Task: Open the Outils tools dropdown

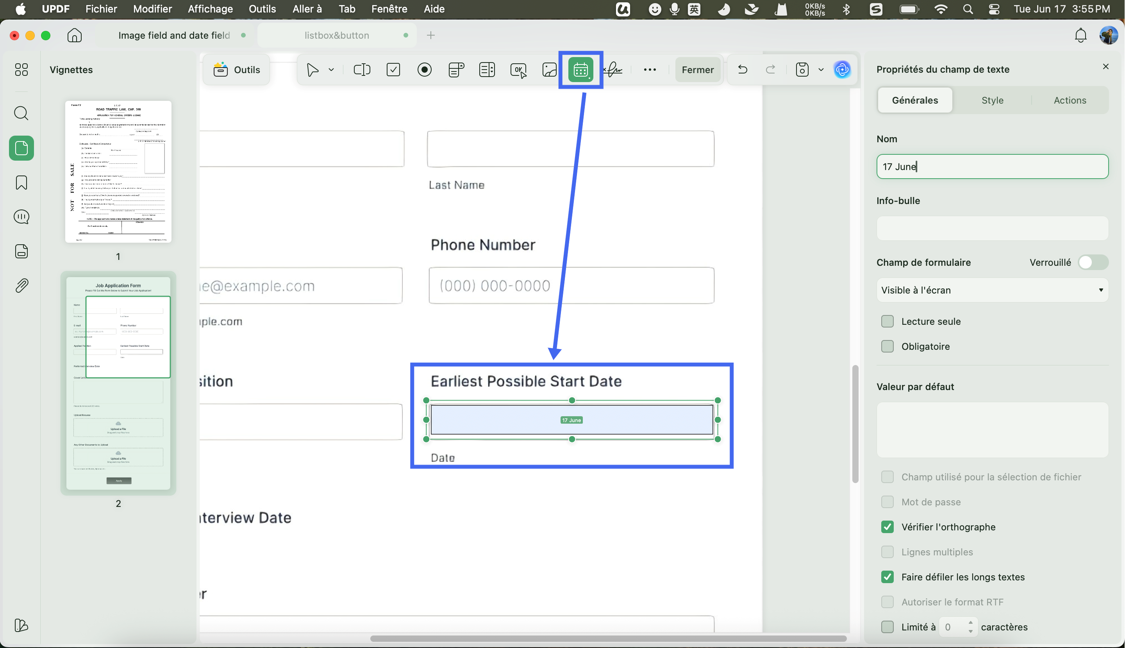Action: click(x=236, y=70)
